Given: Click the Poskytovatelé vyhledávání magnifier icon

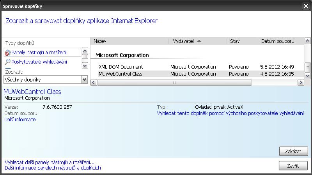Looking at the screenshot, I should [x=7, y=62].
